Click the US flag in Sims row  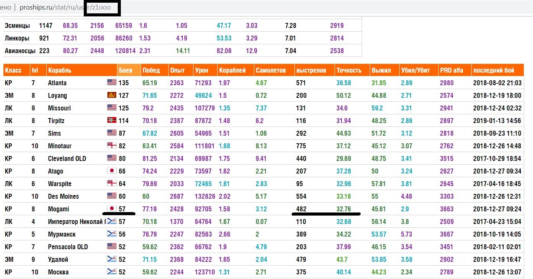click(112, 133)
